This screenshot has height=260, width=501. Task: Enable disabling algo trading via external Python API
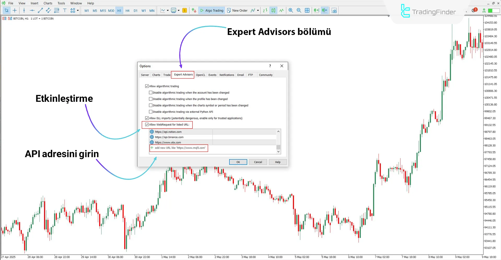click(151, 111)
